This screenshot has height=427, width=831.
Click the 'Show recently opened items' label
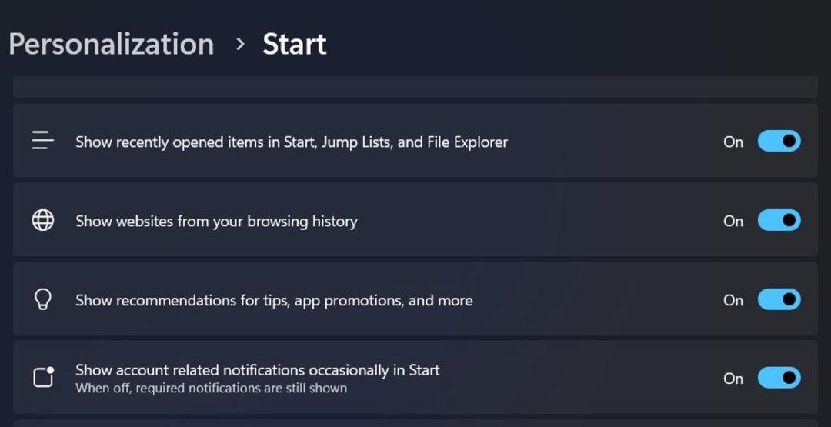tap(292, 142)
